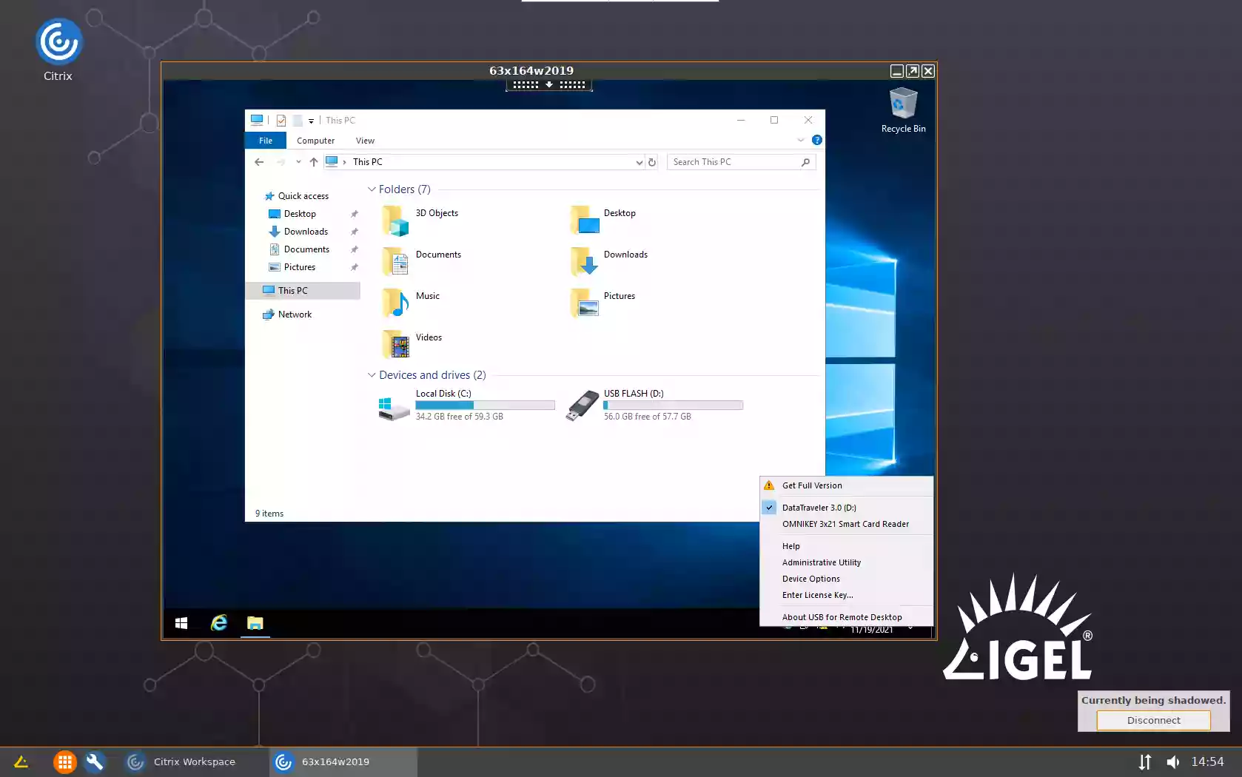Launch Internet Explorer from remote taskbar

(219, 623)
